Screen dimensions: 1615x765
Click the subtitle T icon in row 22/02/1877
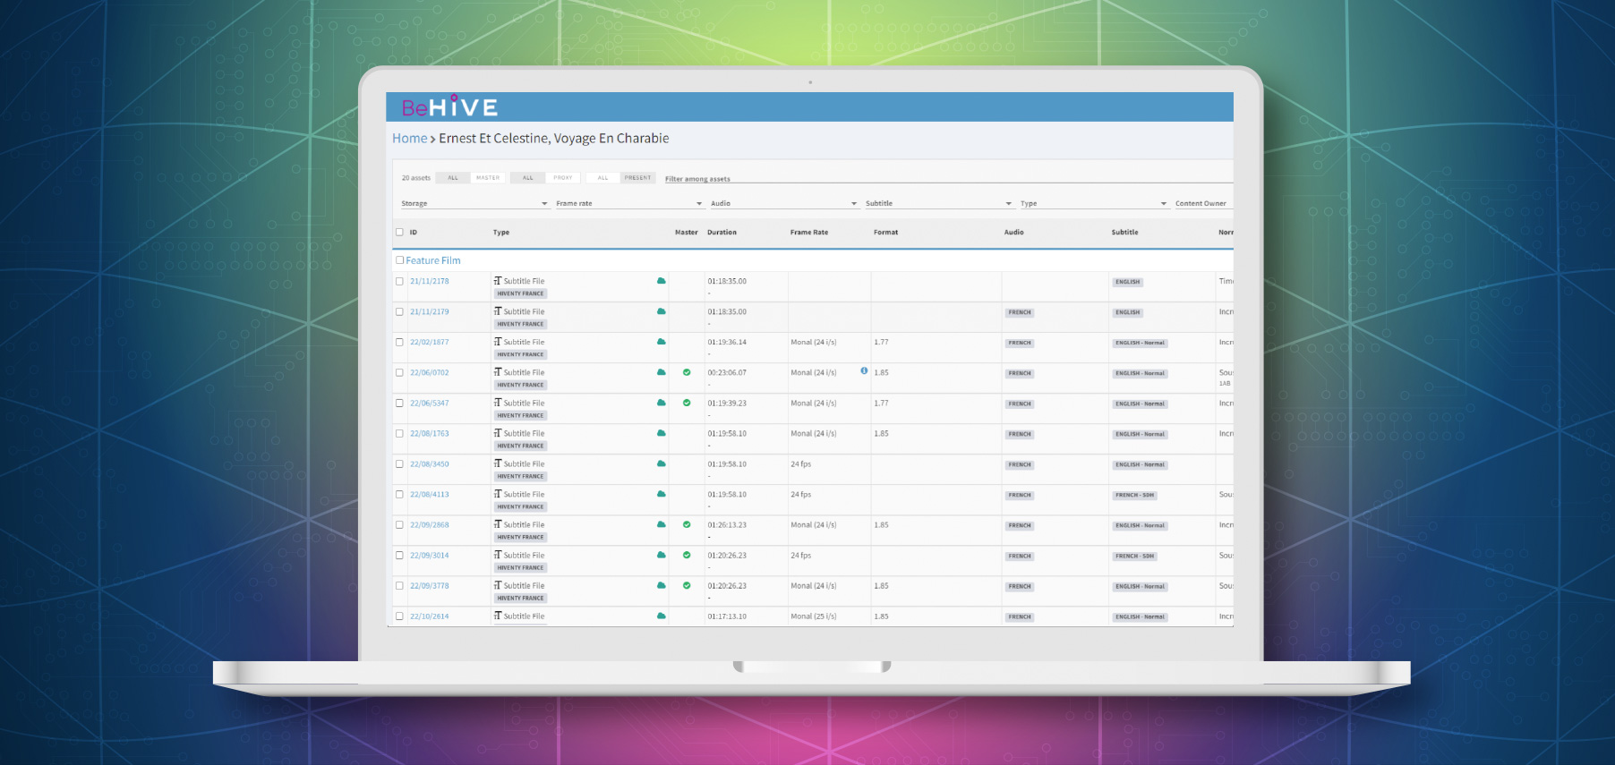coord(498,342)
